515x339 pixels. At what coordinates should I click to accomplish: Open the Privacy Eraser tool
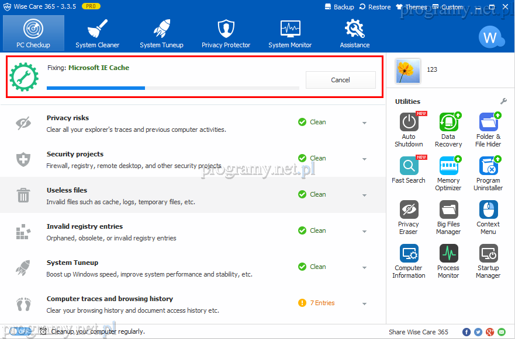click(x=409, y=210)
